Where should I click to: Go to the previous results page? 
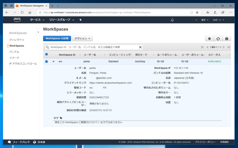point(207,47)
